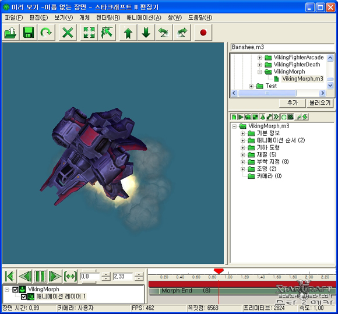Click the 추가 button
Image resolution: width=338 pixels, height=314 pixels.
tap(293, 103)
